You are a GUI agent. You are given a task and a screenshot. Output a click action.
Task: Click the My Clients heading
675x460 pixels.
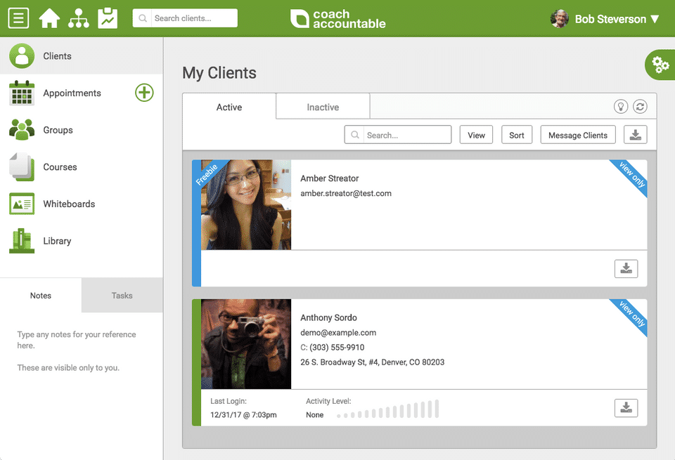pos(219,73)
